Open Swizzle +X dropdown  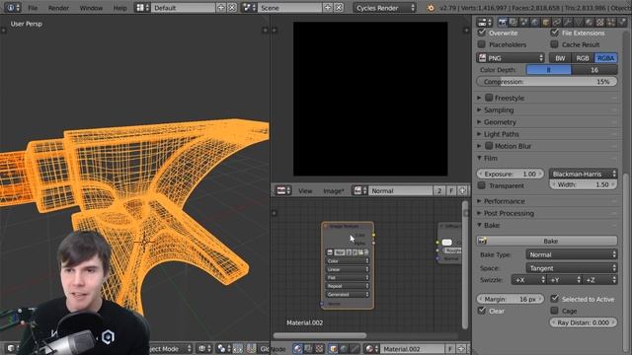[529, 280]
